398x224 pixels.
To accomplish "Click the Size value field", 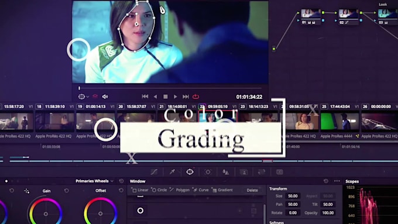I will (293, 196).
